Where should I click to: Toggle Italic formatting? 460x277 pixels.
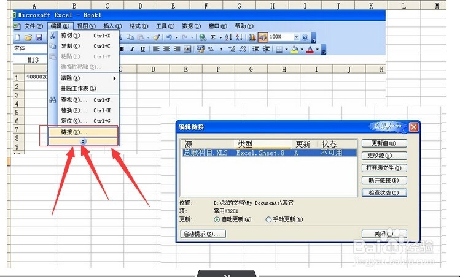point(132,49)
